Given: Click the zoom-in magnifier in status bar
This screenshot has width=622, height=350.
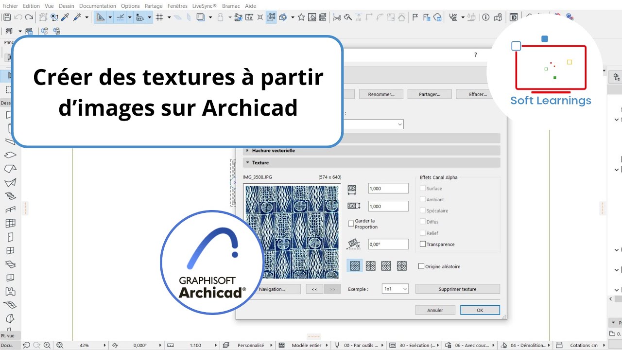Looking at the screenshot, I should coord(47,345).
